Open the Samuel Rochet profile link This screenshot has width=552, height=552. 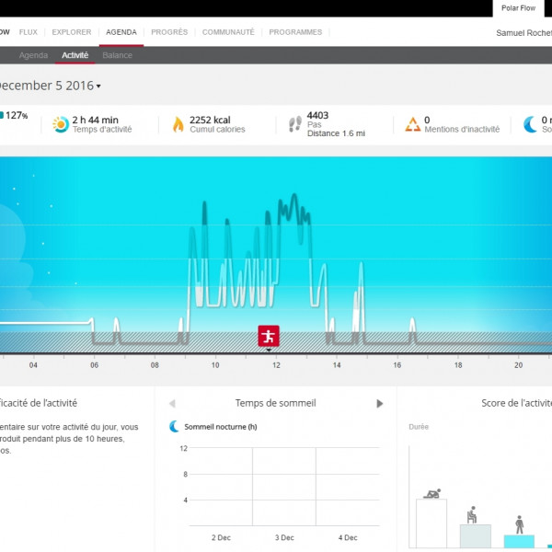(523, 33)
